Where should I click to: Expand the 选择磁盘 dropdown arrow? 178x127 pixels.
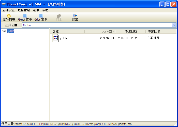pos(174,25)
